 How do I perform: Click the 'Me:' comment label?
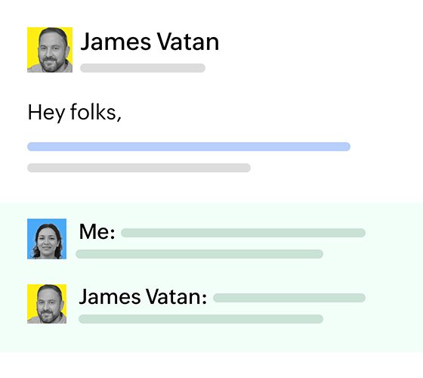97,232
